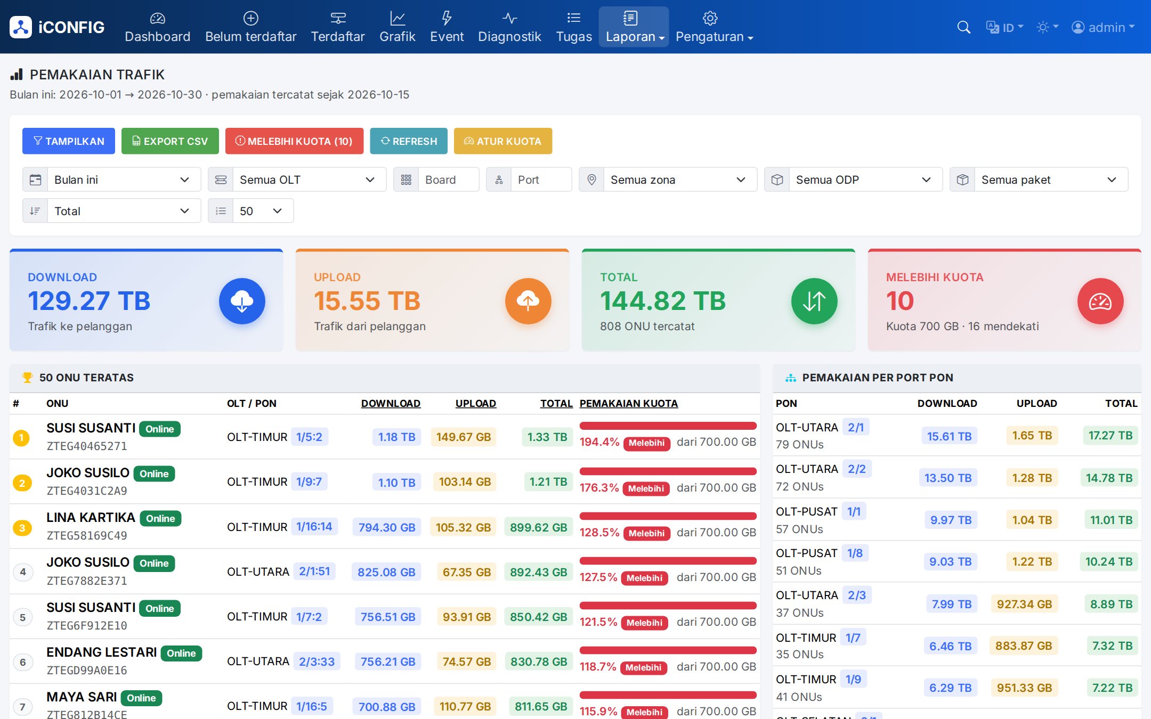Click the bar chart icon beside PEMAKAIAN TRAFIK
The image size is (1151, 719).
click(x=17, y=75)
